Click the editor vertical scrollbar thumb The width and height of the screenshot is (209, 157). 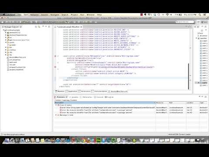pos(189,76)
